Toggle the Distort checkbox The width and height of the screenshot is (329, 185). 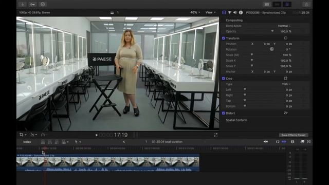point(224,113)
